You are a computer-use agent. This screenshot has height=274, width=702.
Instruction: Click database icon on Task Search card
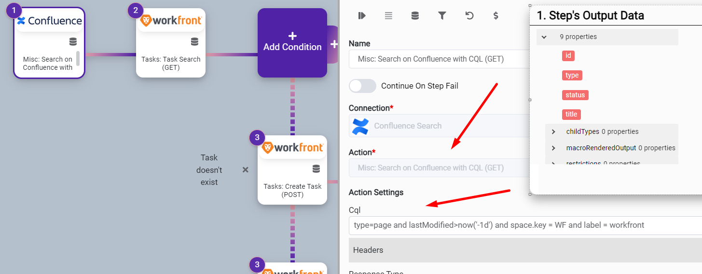pos(194,41)
